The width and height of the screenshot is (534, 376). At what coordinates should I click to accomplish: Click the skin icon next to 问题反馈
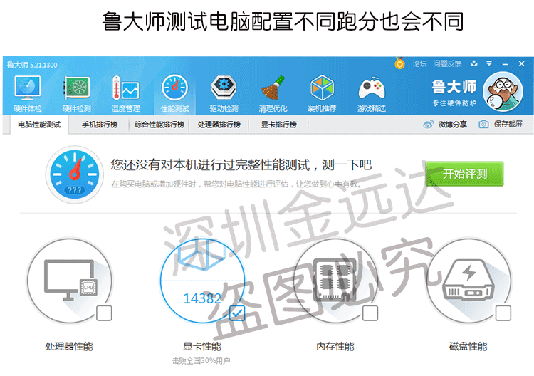click(473, 63)
